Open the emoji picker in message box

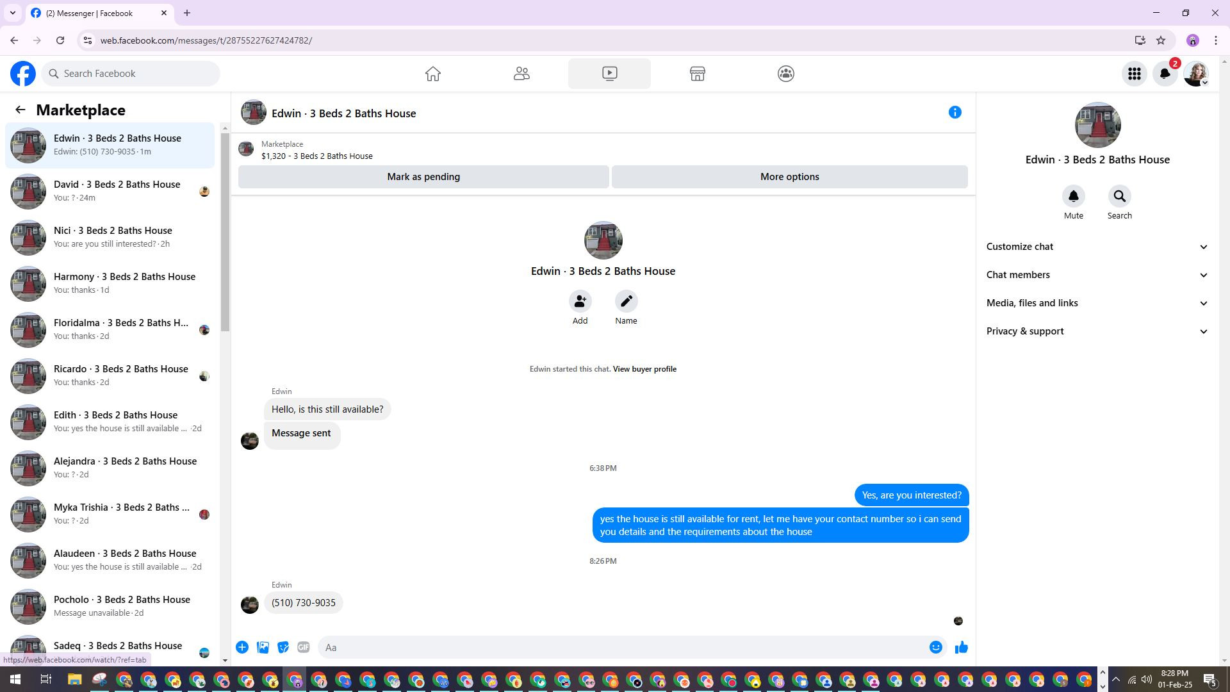click(935, 647)
